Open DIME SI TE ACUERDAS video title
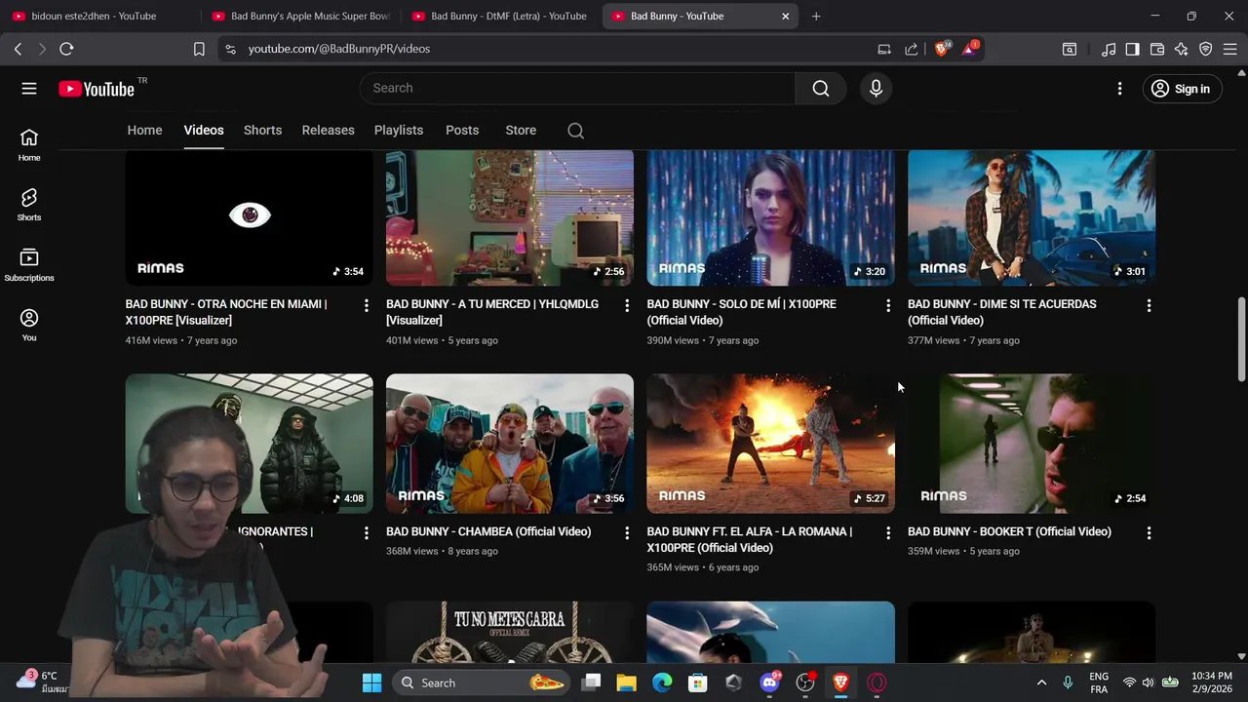Image resolution: width=1248 pixels, height=702 pixels. point(1001,312)
